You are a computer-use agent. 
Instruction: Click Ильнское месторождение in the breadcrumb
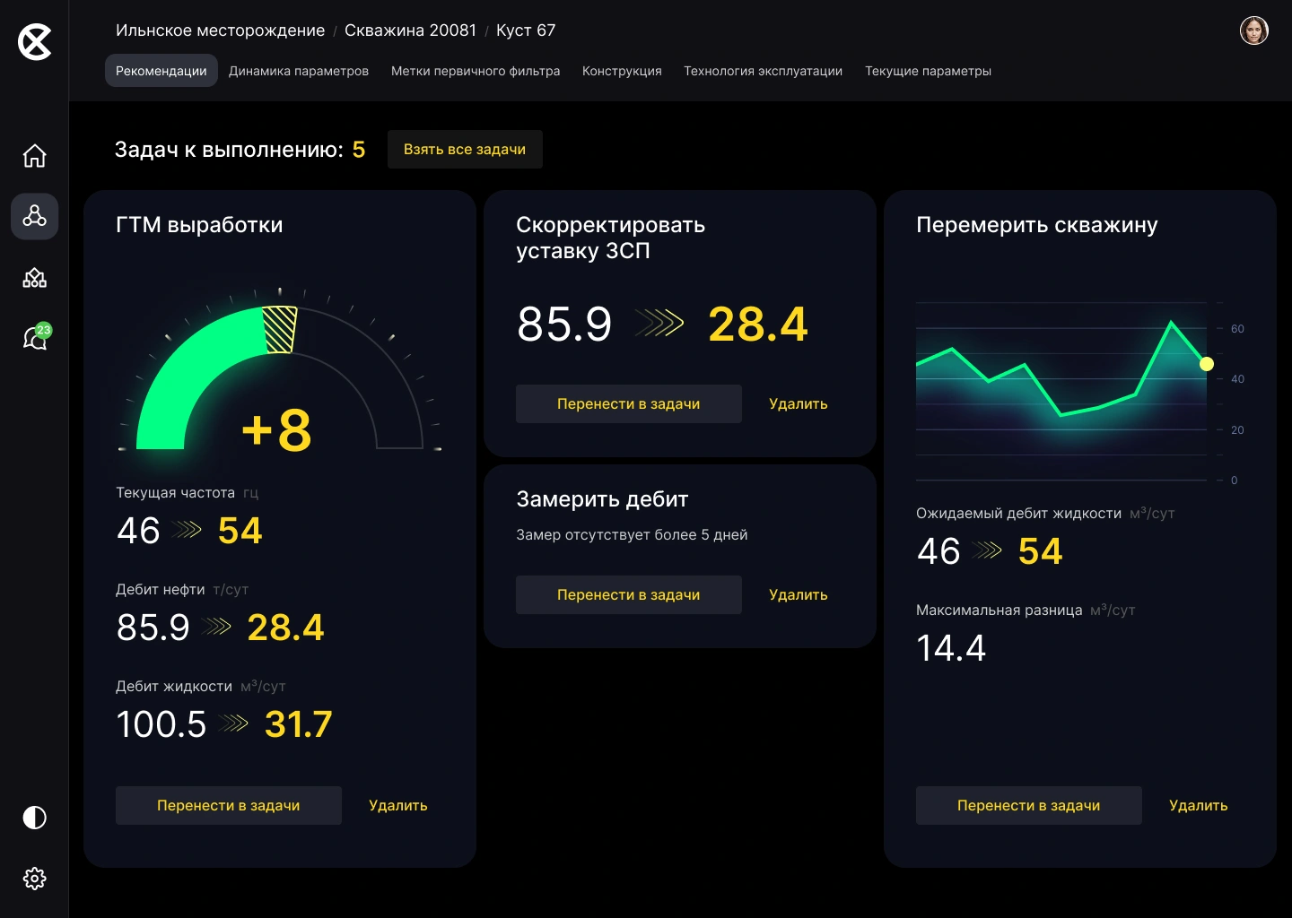[220, 30]
